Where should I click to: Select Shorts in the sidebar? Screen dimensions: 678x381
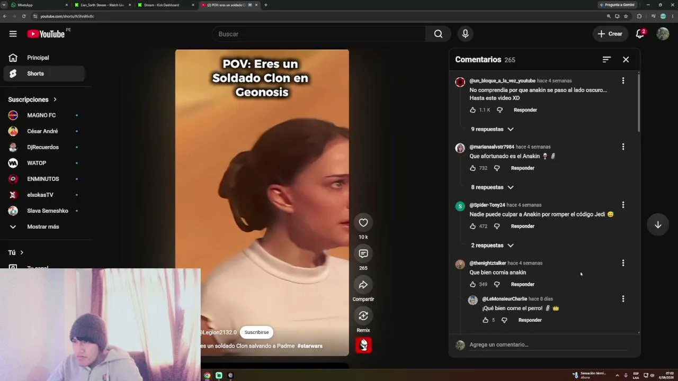pyautogui.click(x=44, y=74)
